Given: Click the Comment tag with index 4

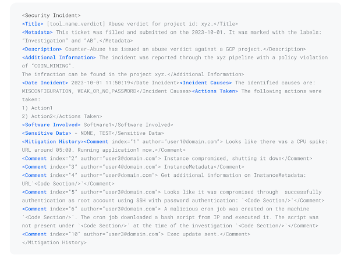Looking at the screenshot, I should coord(34,175).
